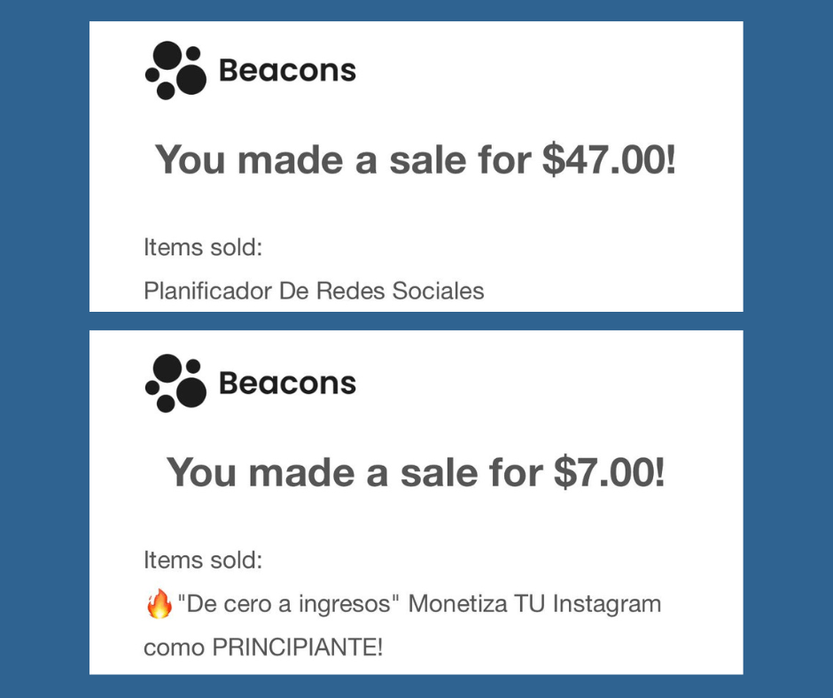Screen dimensions: 833x698
Task: Click the word "Monetiza" in the bottom item
Action: (x=457, y=604)
